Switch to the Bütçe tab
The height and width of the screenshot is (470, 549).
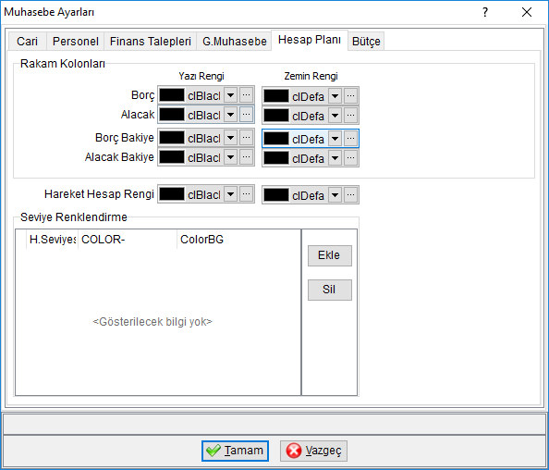366,42
